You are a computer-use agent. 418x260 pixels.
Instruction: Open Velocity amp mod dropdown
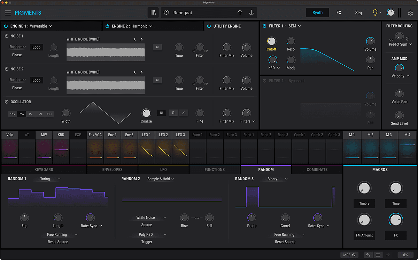(400, 76)
